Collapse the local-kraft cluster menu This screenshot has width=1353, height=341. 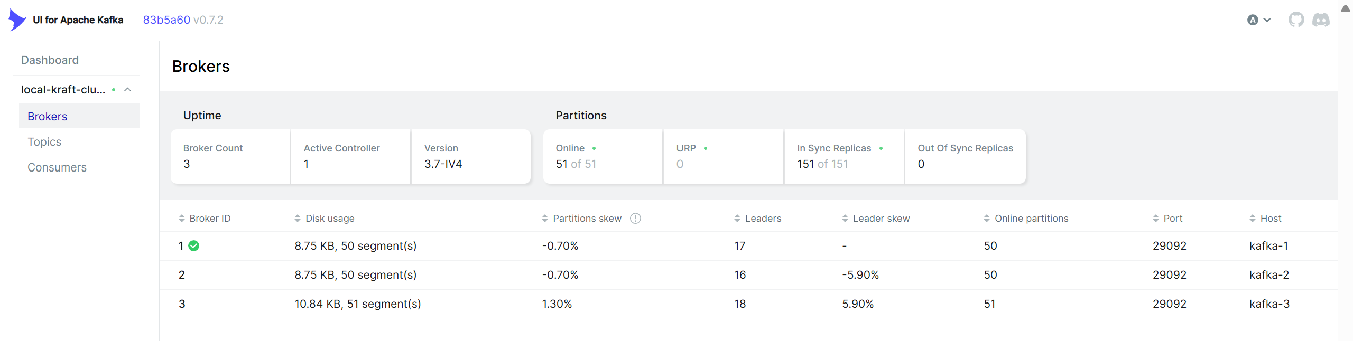click(127, 90)
